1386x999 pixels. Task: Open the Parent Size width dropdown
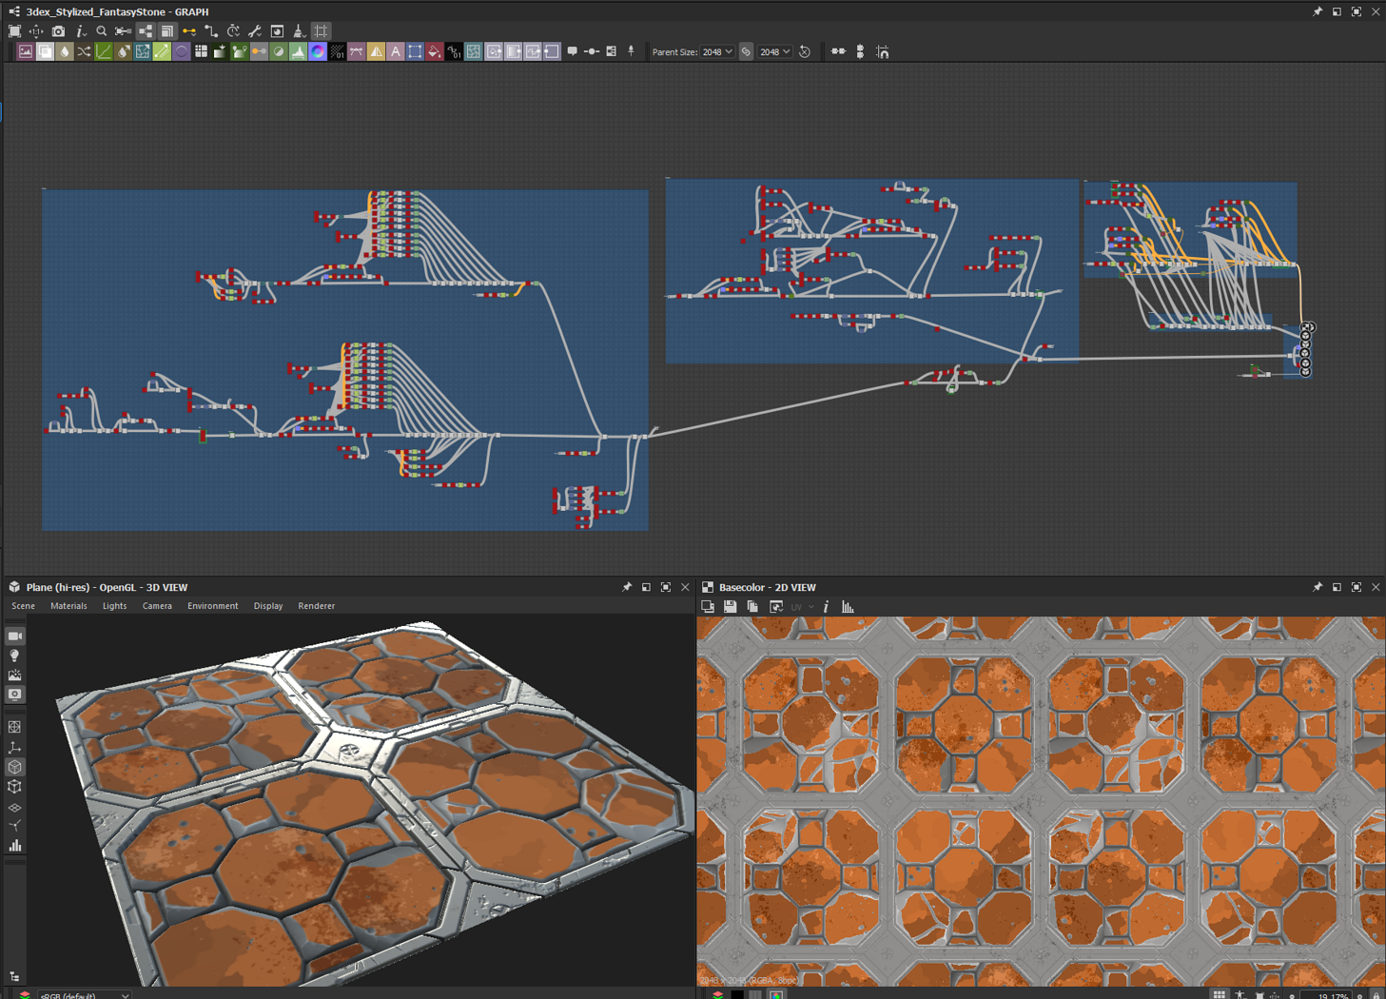pos(717,52)
